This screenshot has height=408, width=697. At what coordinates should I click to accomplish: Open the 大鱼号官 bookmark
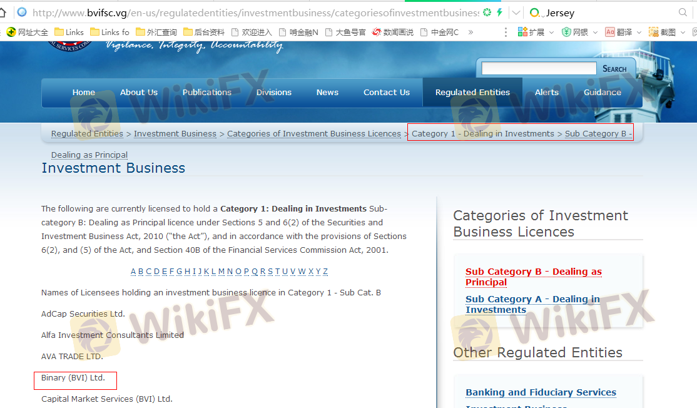click(x=345, y=32)
